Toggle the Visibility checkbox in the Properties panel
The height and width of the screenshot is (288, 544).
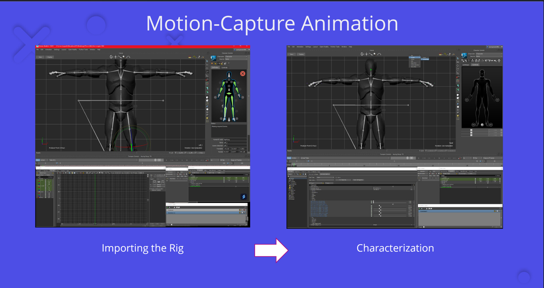click(x=236, y=182)
